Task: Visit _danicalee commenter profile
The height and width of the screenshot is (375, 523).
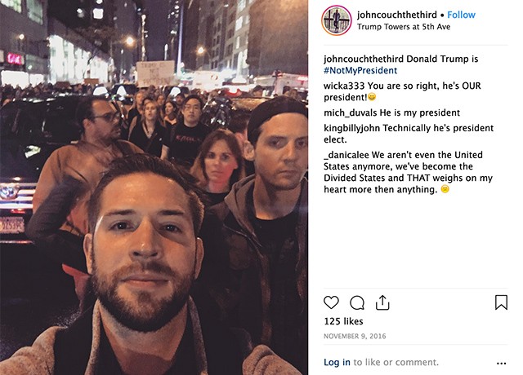Action: 346,155
